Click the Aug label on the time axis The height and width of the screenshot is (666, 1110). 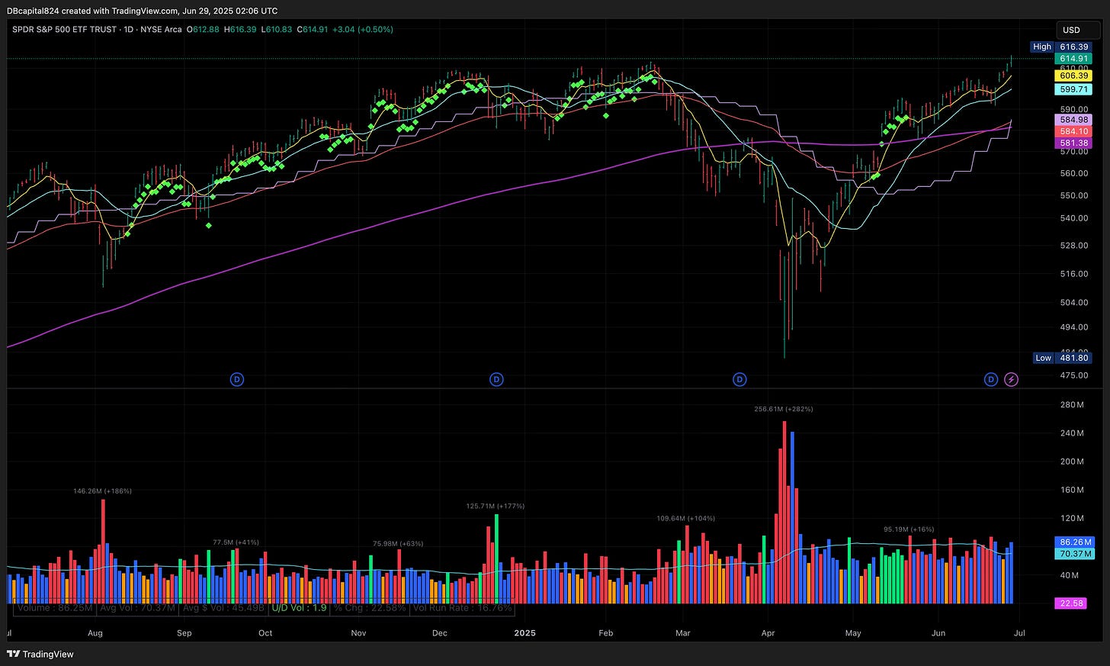point(95,633)
